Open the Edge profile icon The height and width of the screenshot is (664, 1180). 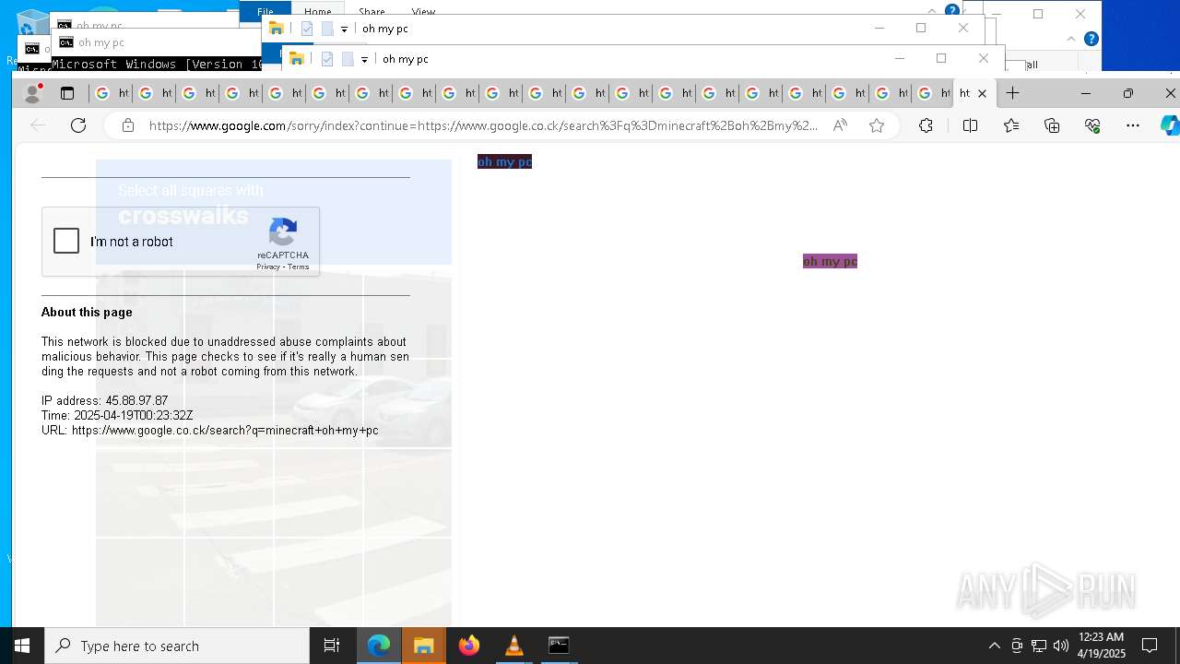(32, 93)
